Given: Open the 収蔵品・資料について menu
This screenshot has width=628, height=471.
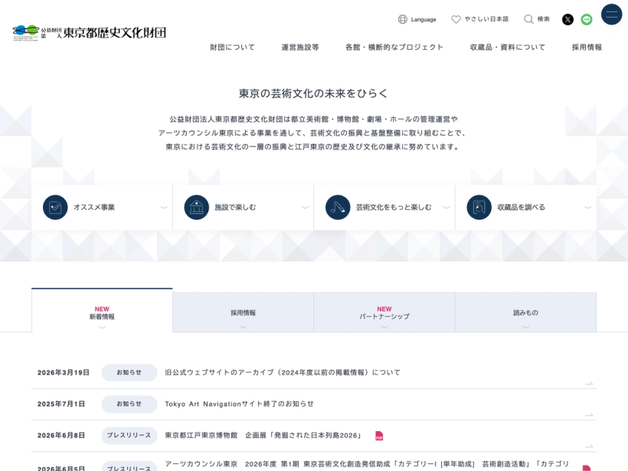Looking at the screenshot, I should [508, 47].
